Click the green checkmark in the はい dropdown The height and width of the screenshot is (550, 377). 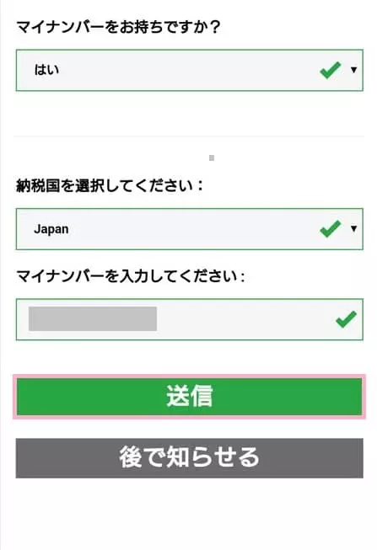click(331, 70)
